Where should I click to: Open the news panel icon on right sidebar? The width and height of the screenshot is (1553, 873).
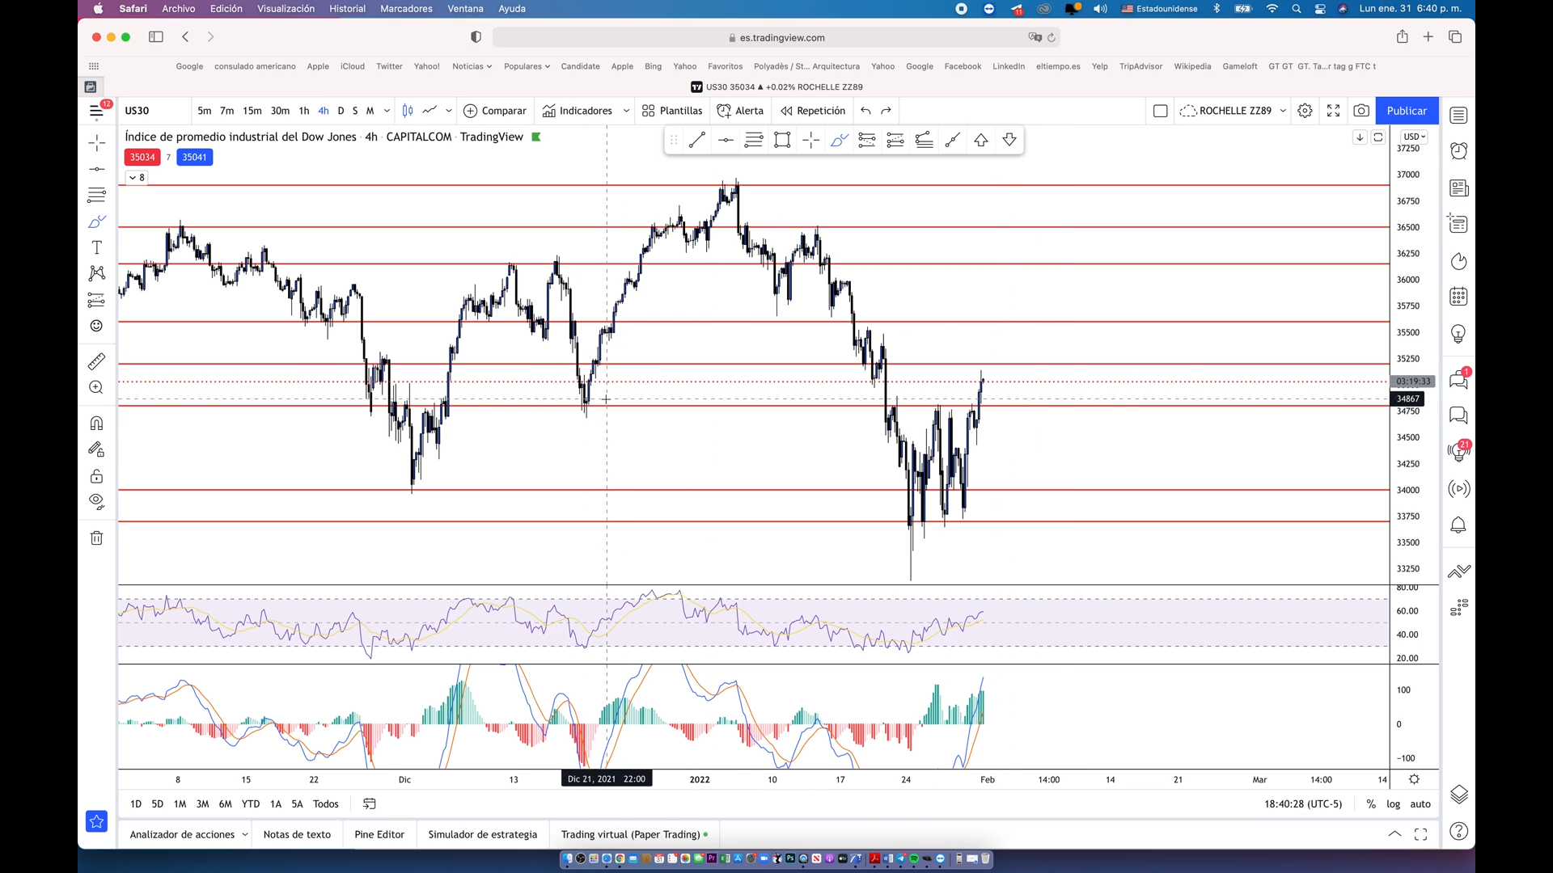pyautogui.click(x=1458, y=188)
